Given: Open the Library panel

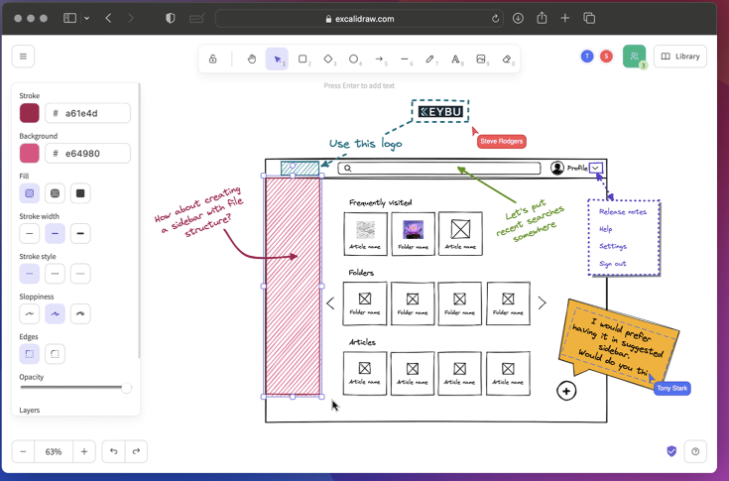Looking at the screenshot, I should [680, 57].
